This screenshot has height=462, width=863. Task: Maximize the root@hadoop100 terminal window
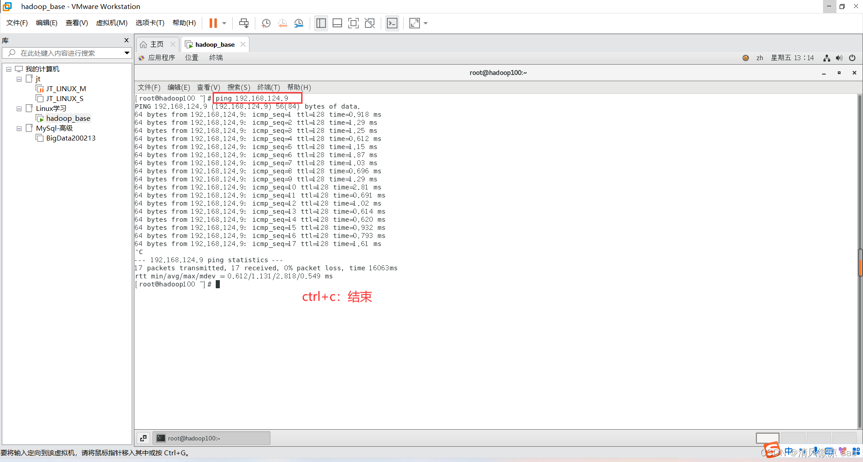click(x=839, y=73)
